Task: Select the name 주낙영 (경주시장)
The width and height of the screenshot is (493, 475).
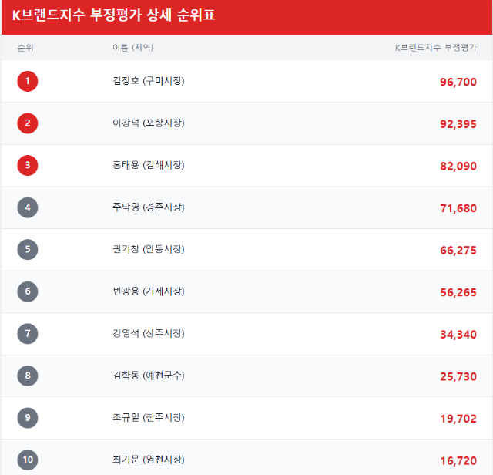Action: coord(149,207)
